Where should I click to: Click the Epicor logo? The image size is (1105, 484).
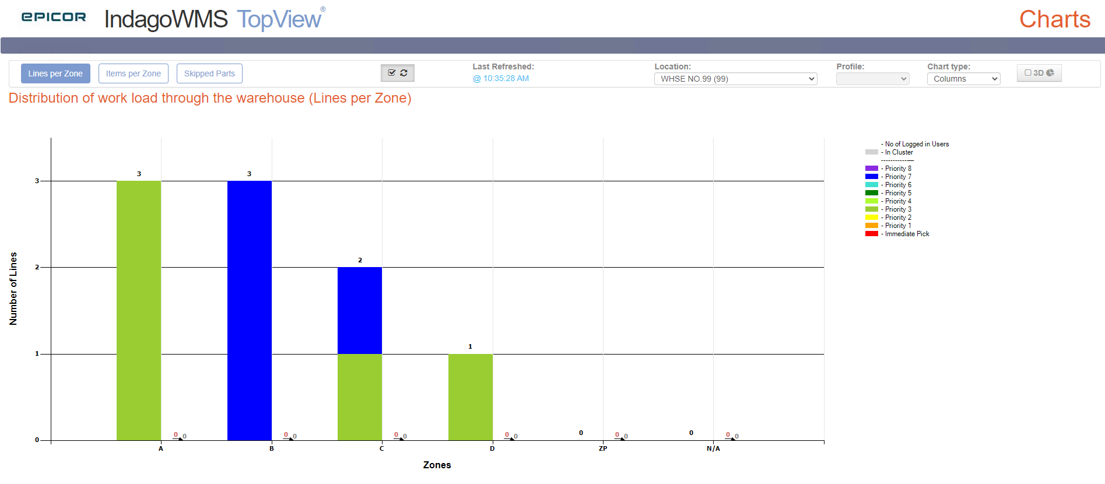54,17
